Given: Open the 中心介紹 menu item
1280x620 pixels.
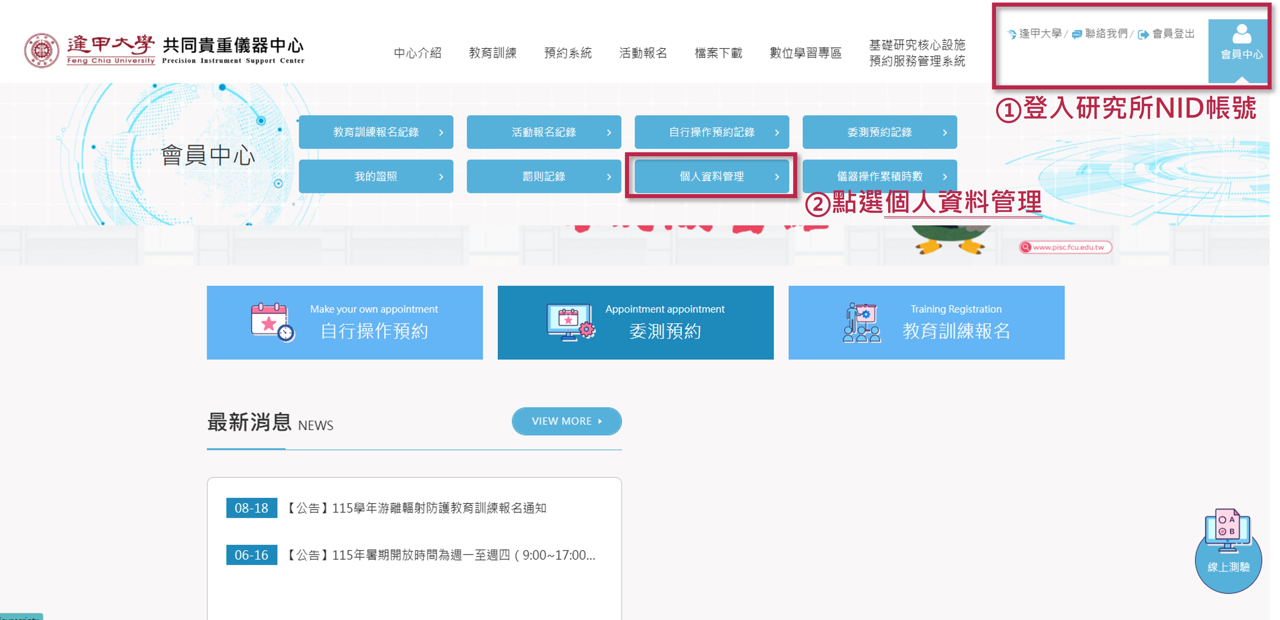Looking at the screenshot, I should click(x=418, y=53).
